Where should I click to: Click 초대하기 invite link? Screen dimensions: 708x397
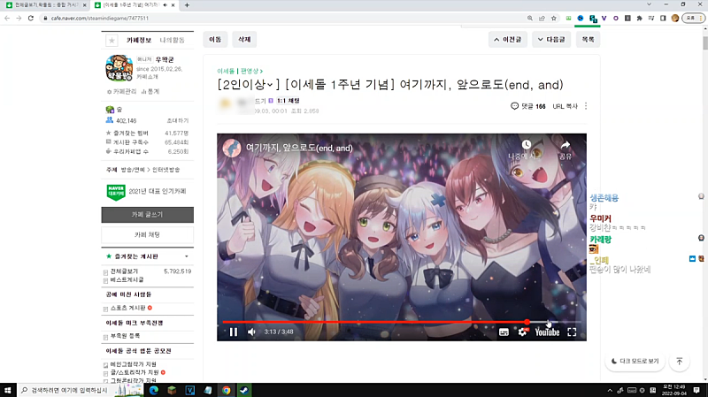pos(178,120)
